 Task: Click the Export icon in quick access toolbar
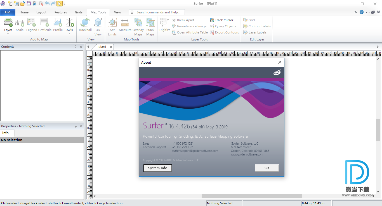pyautogui.click(x=41, y=4)
